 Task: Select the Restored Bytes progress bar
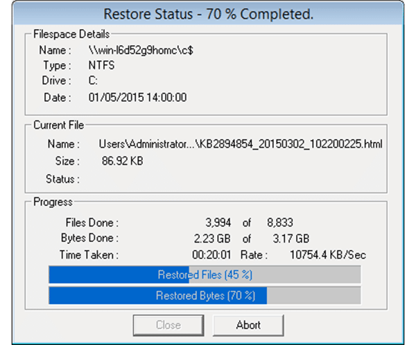pyautogui.click(x=205, y=295)
